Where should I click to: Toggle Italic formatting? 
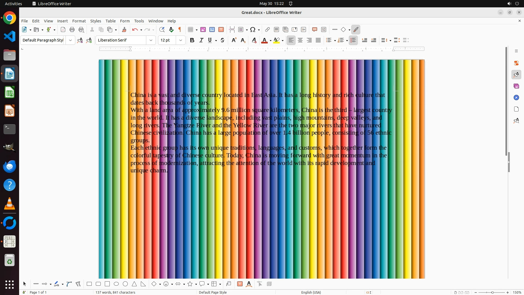tap(201, 40)
